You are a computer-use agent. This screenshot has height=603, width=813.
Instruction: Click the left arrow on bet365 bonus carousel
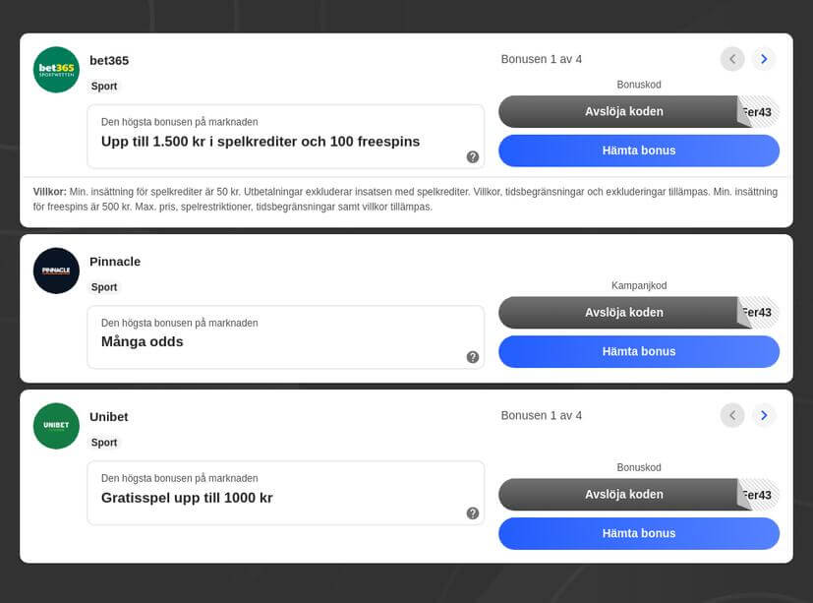[x=732, y=58]
